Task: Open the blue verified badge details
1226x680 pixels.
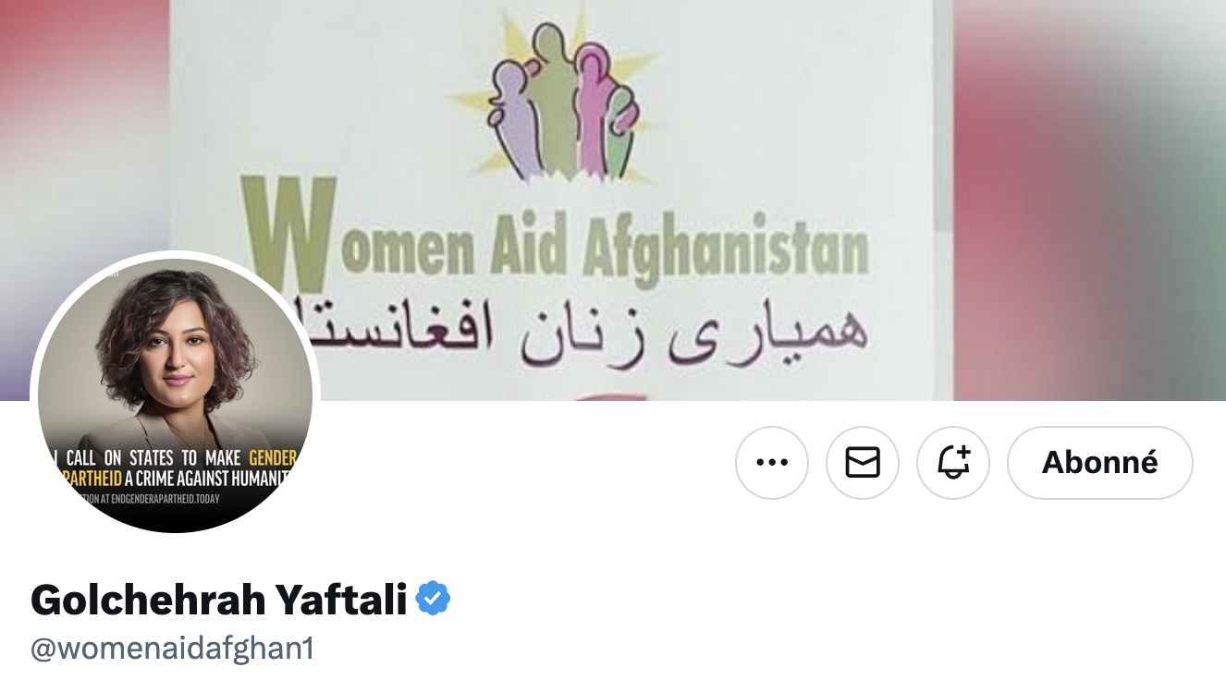Action: [433, 600]
